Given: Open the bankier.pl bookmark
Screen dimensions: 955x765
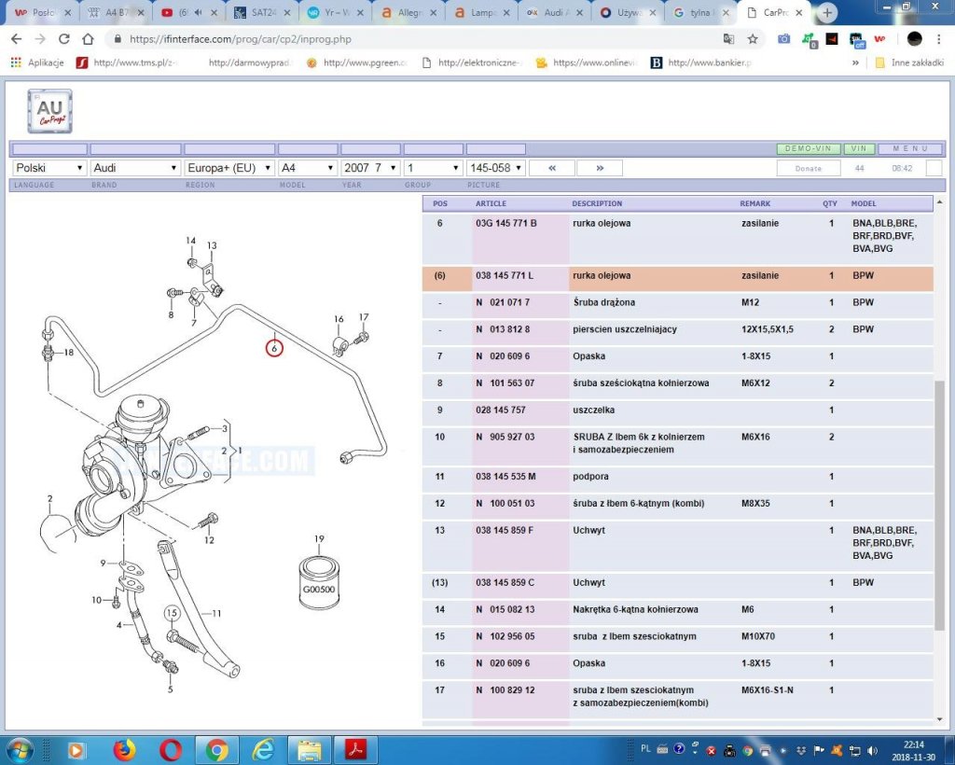Looking at the screenshot, I should pos(701,63).
